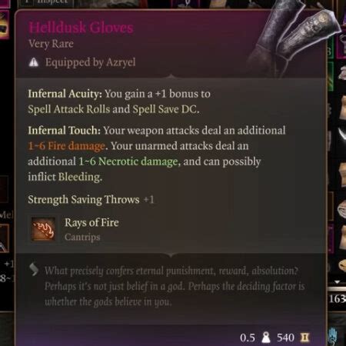Select the blue hand icon at bottom right
The height and width of the screenshot is (346, 346).
333,336
